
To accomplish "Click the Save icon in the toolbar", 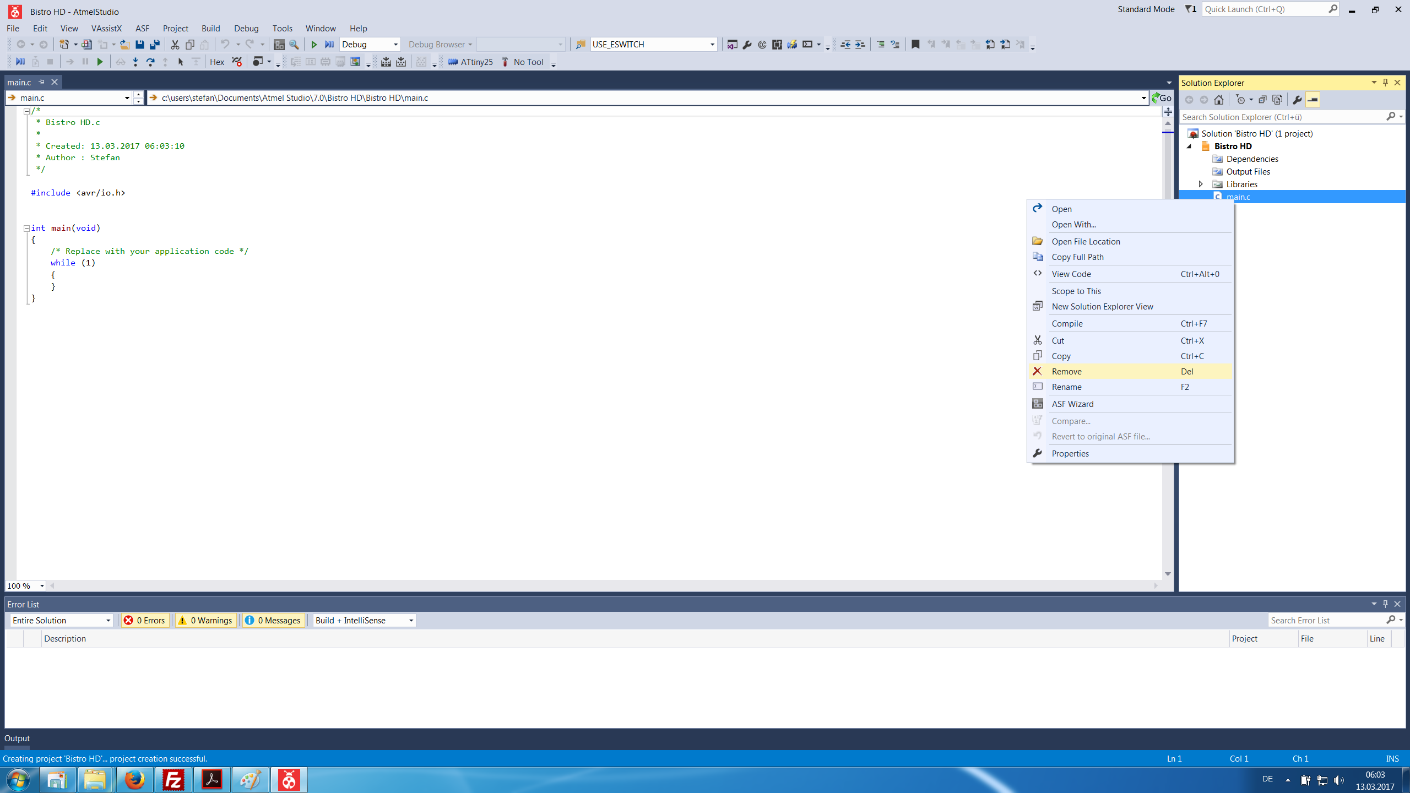I will [x=140, y=45].
